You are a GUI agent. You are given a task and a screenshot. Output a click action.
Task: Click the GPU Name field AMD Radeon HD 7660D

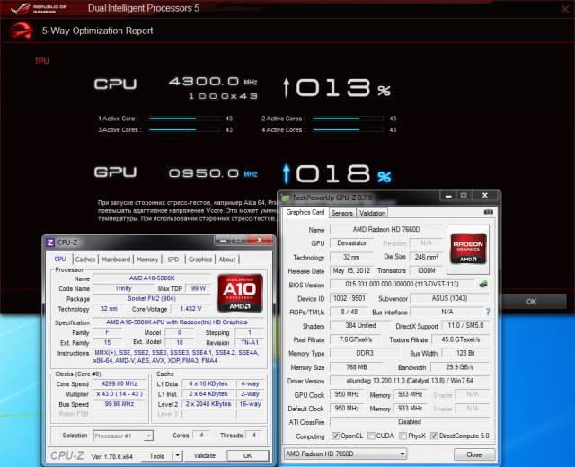[386, 230]
